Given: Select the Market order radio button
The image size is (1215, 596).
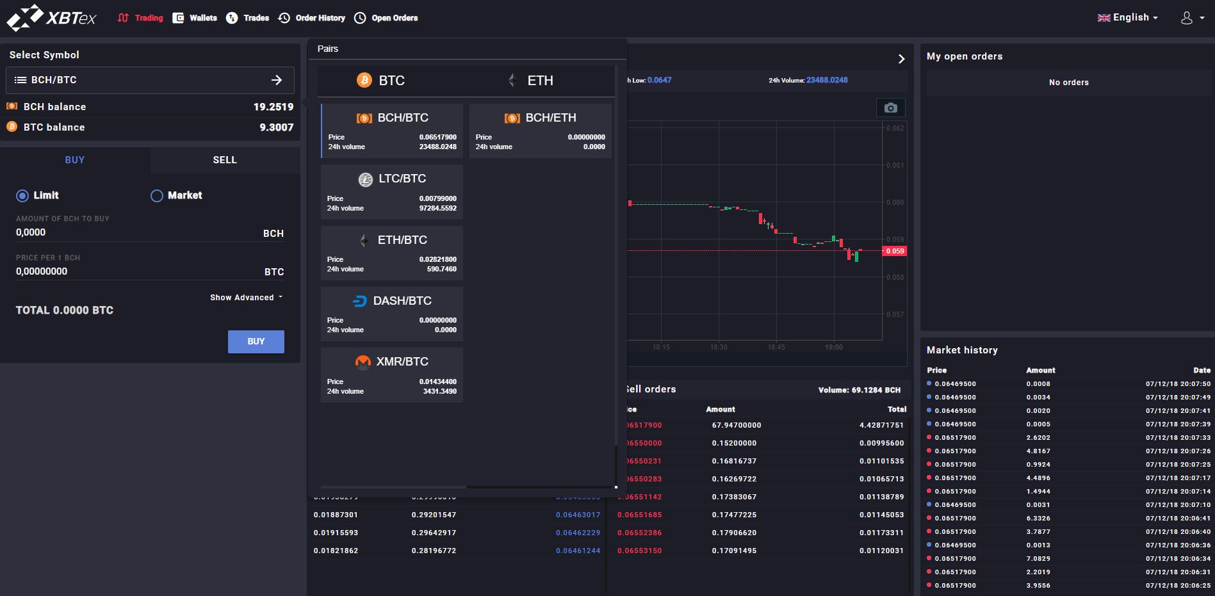Looking at the screenshot, I should coord(157,196).
